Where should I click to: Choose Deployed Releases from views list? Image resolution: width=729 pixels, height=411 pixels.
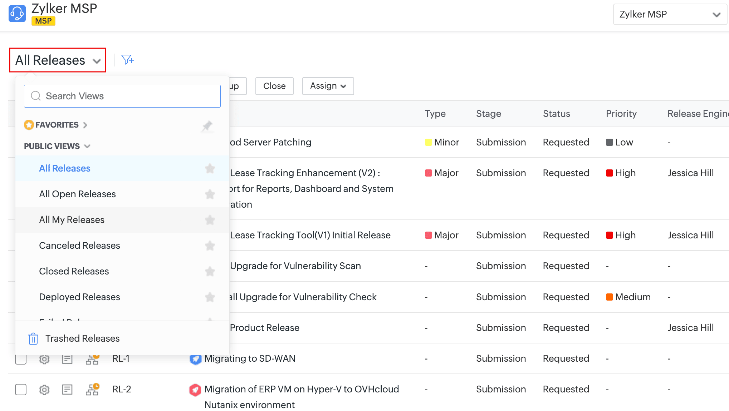[79, 297]
